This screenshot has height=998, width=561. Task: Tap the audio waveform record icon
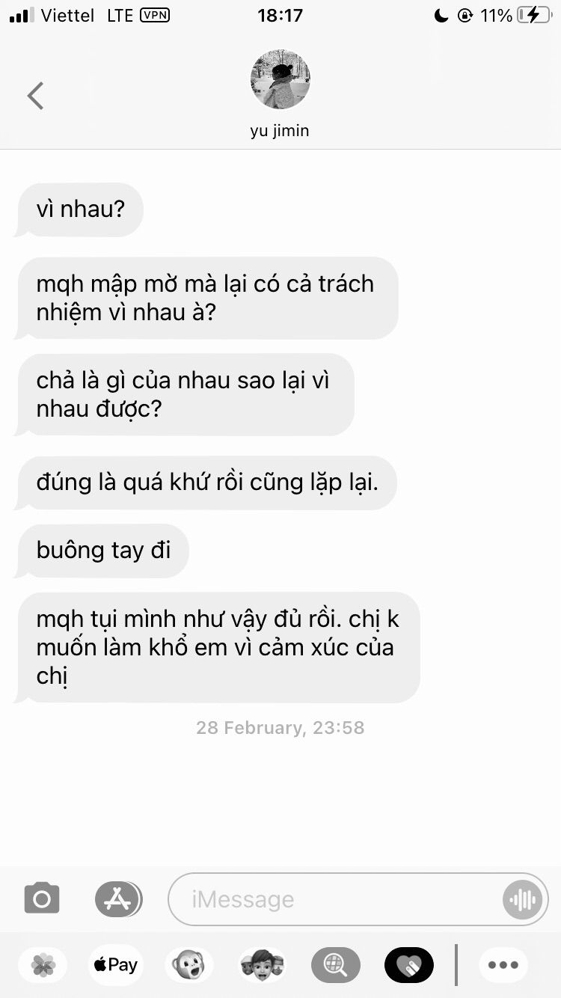523,899
